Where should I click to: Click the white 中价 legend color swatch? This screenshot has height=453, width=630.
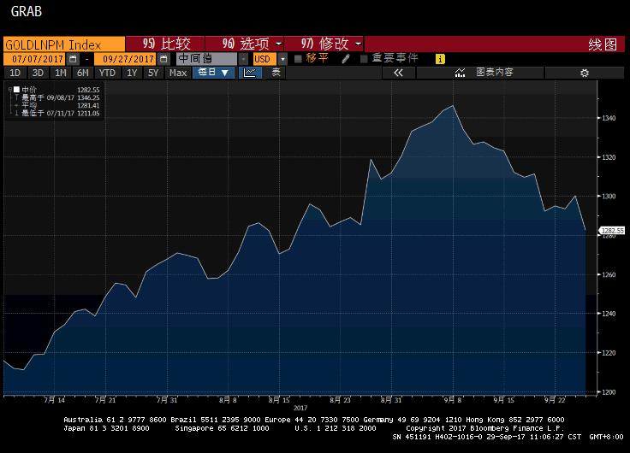[x=15, y=89]
